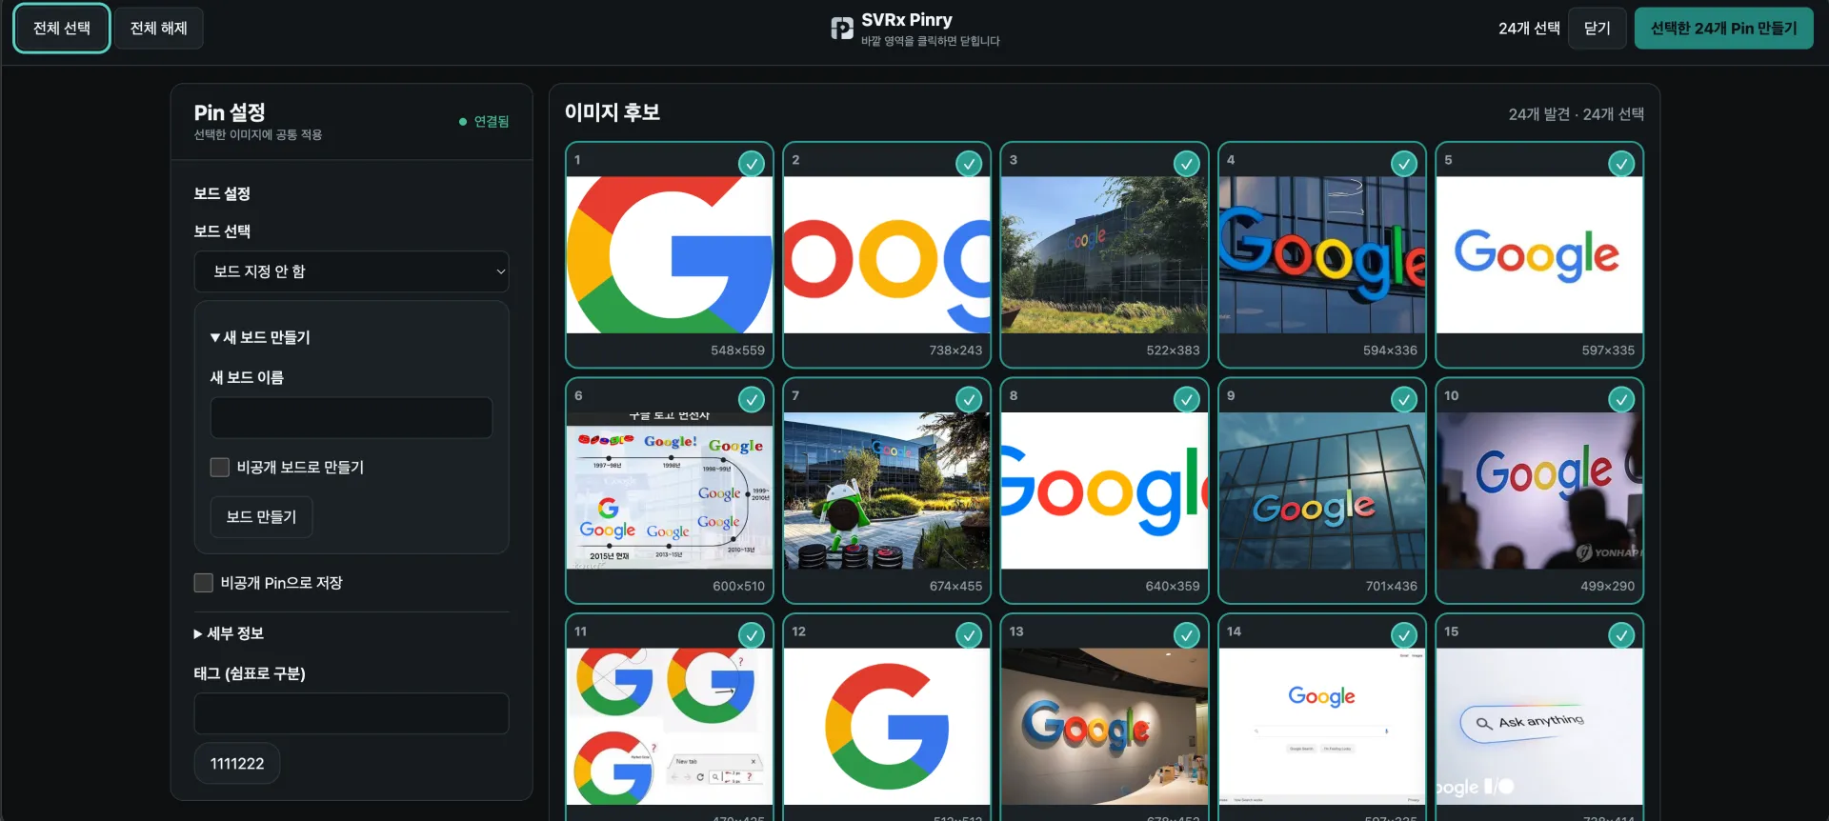Click the 보드 만들기 button

pyautogui.click(x=262, y=517)
